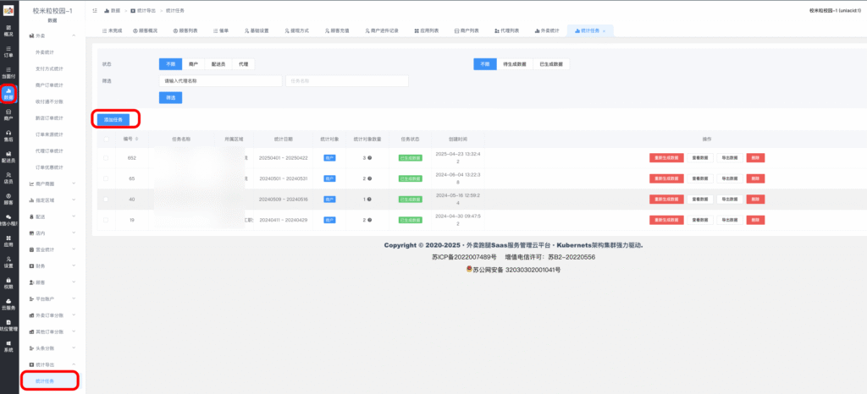Open 商户 in the left icon rail
867x394 pixels.
point(8,115)
